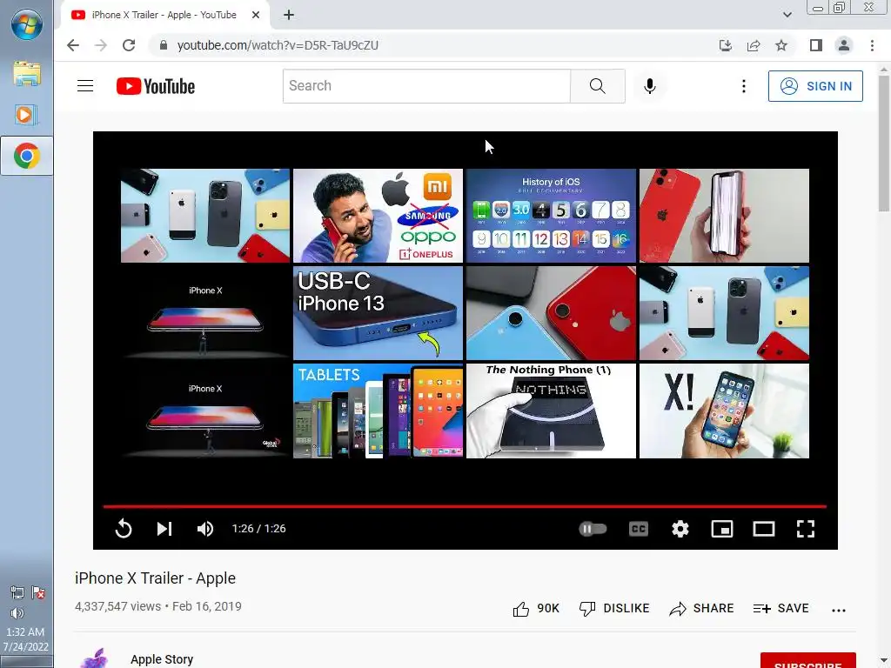Mute the video volume
The image size is (891, 668).
pos(205,529)
